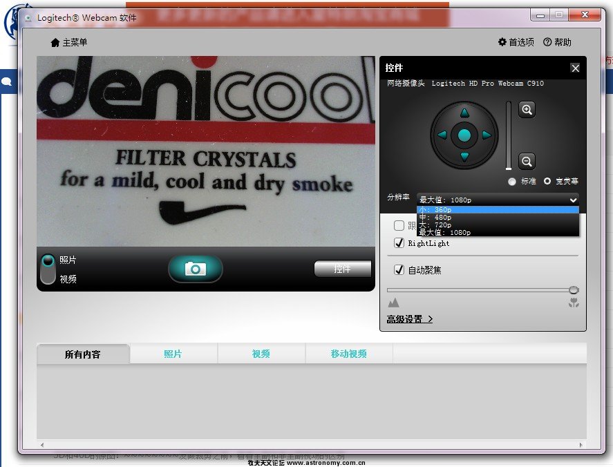
Task: Open 首选项 preferences gear
Action: (x=516, y=42)
